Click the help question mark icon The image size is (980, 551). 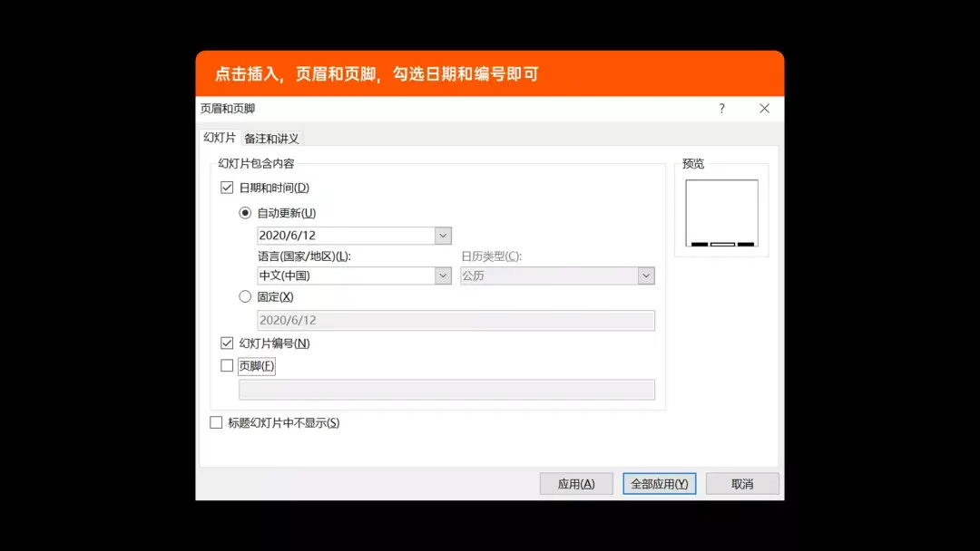[722, 109]
